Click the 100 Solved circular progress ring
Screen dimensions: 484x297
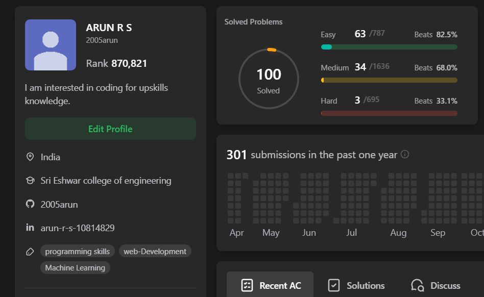click(269, 79)
